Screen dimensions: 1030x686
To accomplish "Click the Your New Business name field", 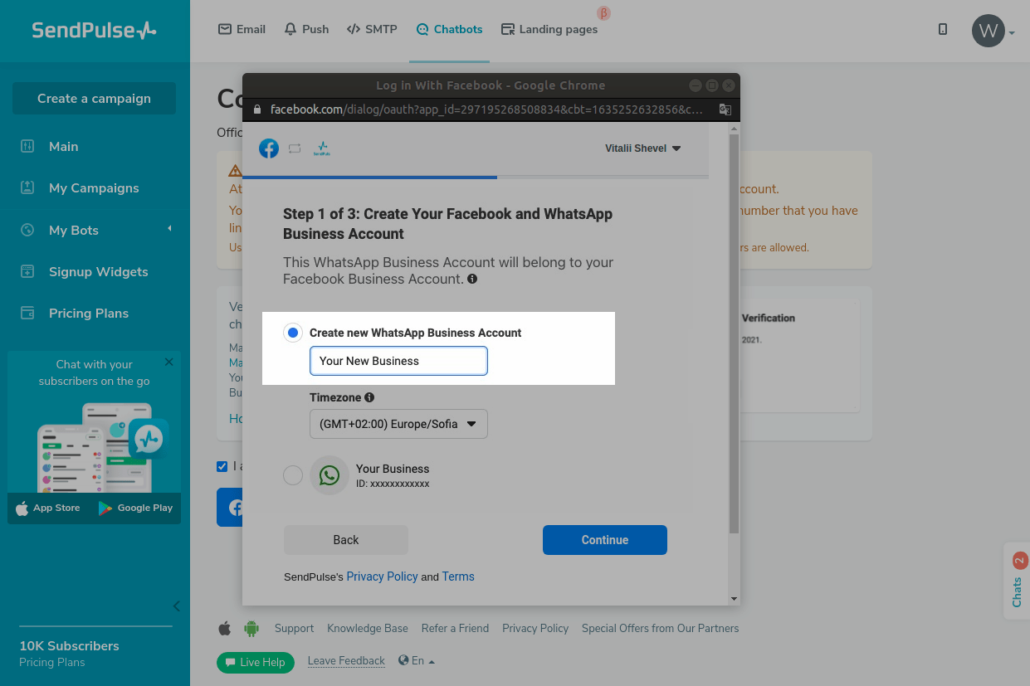I will (x=398, y=361).
